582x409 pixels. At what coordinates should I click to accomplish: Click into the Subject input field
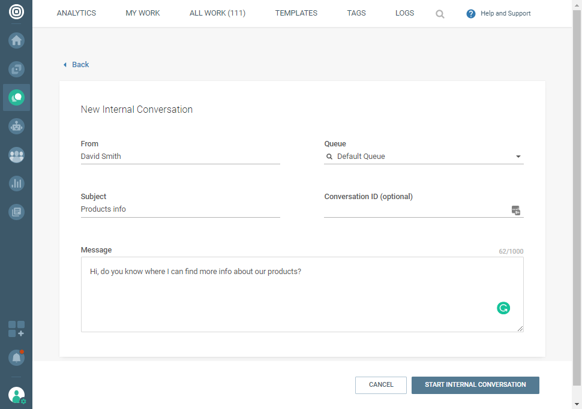180,209
